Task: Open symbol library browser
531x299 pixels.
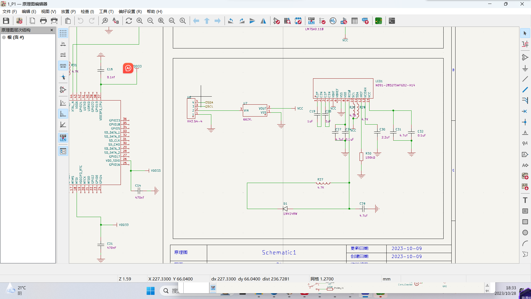Action: click(287, 21)
